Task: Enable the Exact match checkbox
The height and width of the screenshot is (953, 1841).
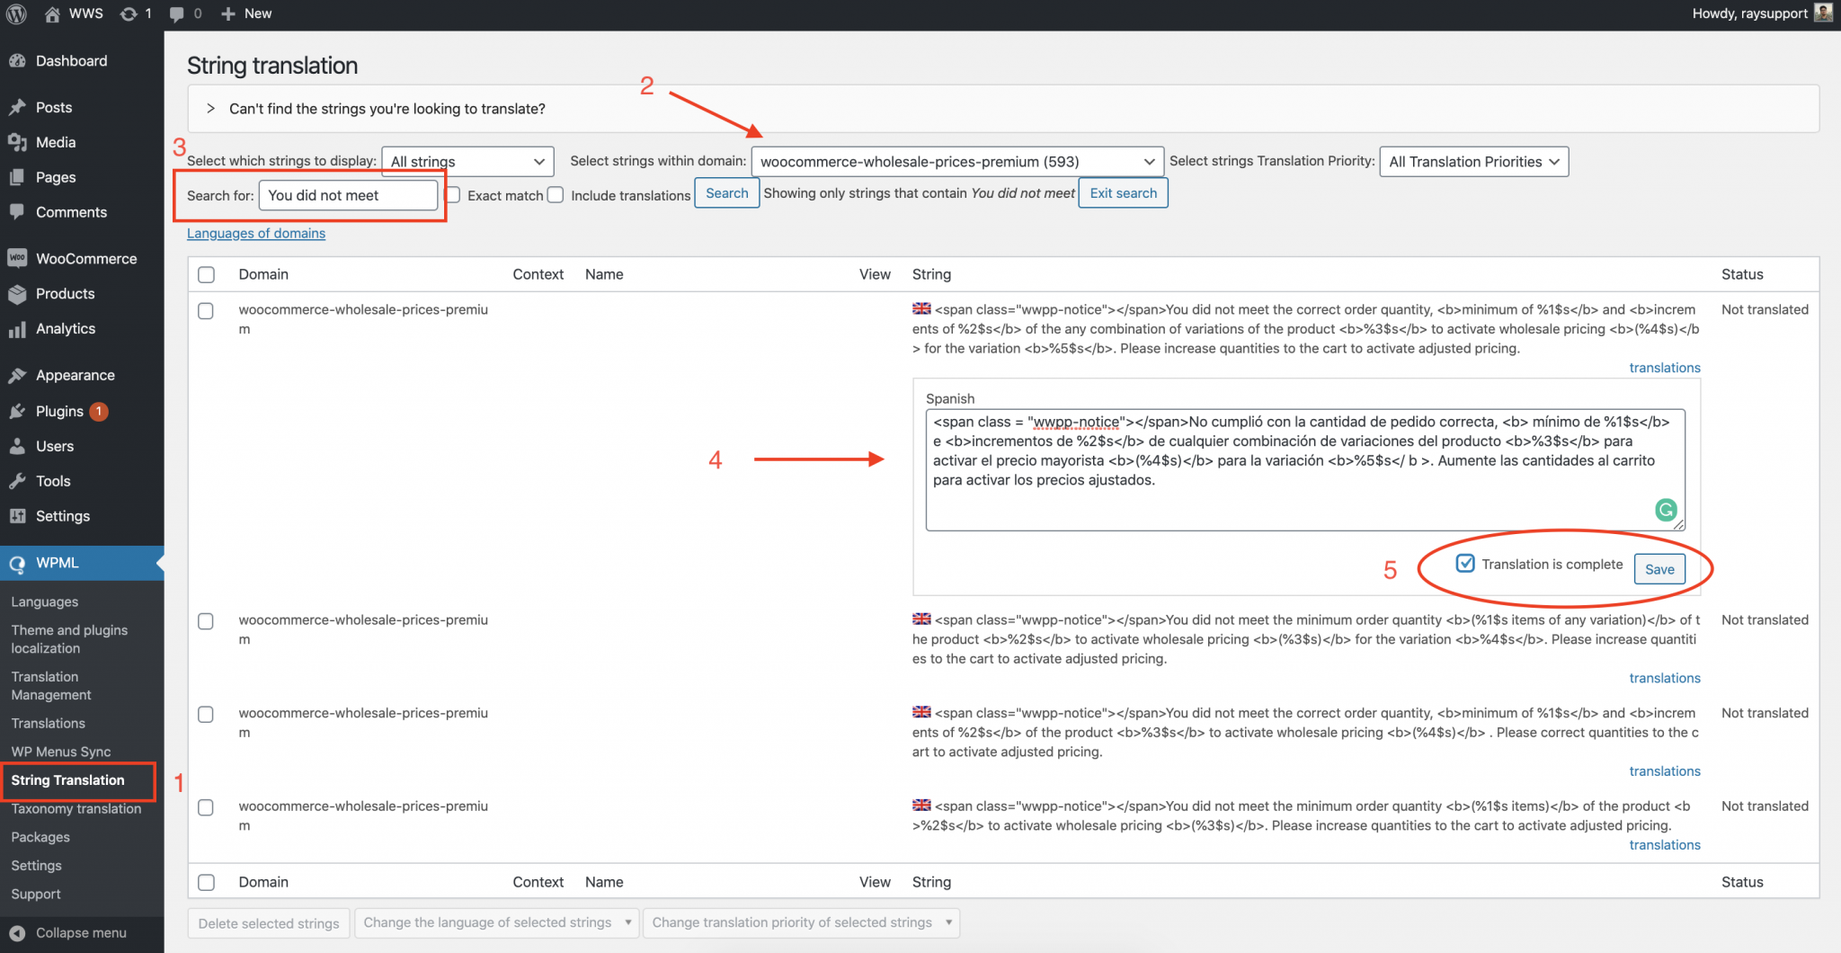Action: coord(453,195)
